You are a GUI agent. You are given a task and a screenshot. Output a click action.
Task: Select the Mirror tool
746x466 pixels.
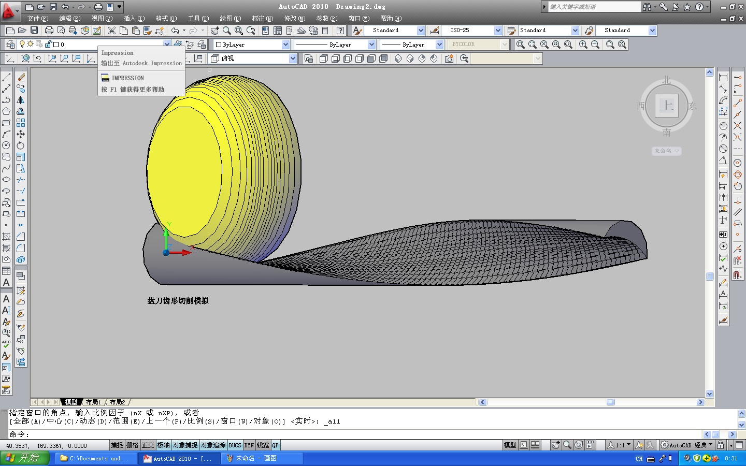[x=21, y=100]
